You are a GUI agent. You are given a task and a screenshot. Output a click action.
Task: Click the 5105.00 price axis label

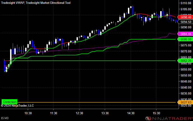click(x=186, y=9)
